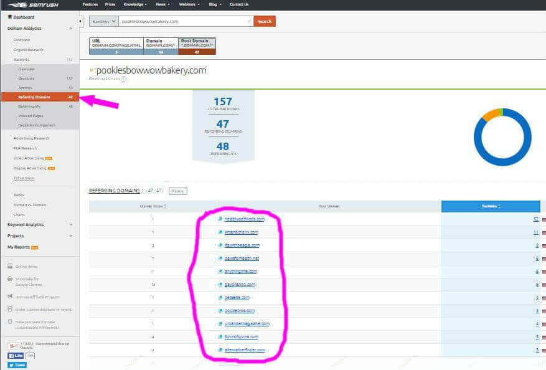Clear the search field with the x icon
546x370 pixels.
249,21
